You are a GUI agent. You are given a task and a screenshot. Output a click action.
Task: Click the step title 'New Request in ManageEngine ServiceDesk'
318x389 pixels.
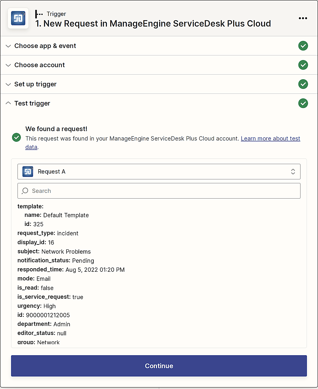point(153,24)
